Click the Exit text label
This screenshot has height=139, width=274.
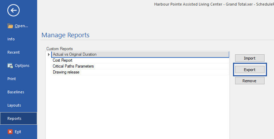[x=18, y=132]
